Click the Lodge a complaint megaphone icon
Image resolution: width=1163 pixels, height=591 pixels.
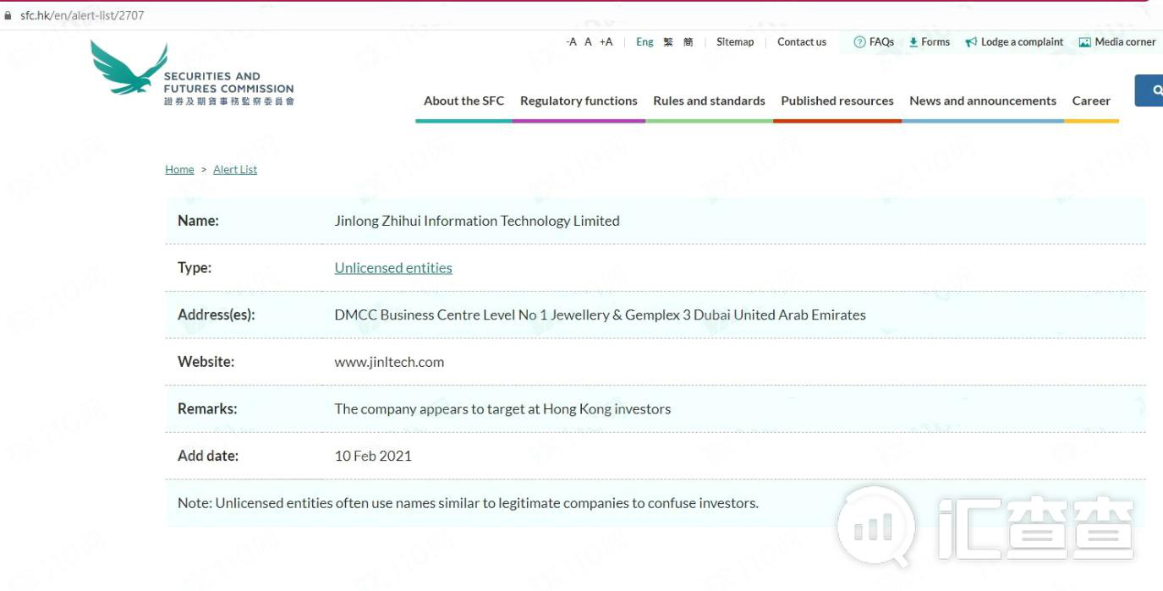(971, 42)
